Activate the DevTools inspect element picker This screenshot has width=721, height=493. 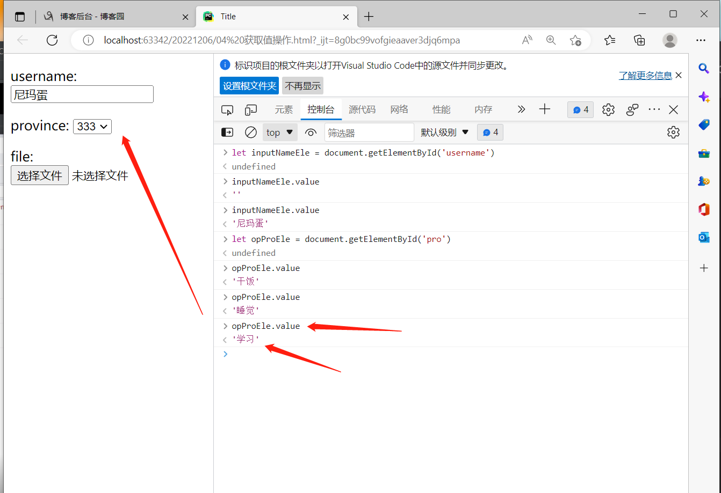coord(227,110)
